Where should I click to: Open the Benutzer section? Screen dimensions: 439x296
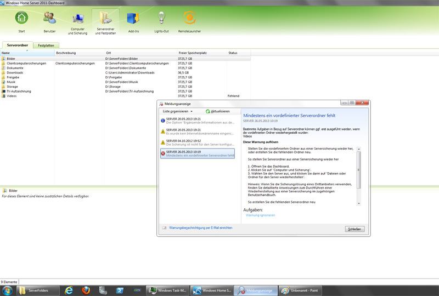click(49, 22)
